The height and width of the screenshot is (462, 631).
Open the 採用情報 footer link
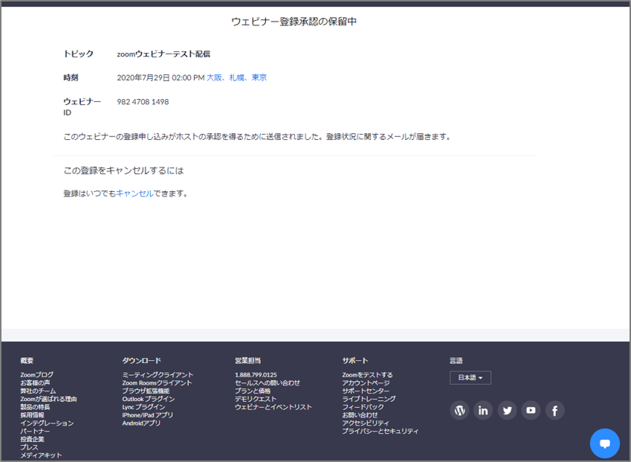click(32, 415)
